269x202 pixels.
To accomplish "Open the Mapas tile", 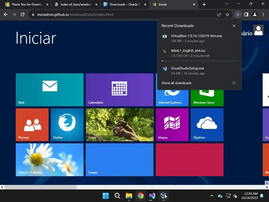I will [172, 125].
